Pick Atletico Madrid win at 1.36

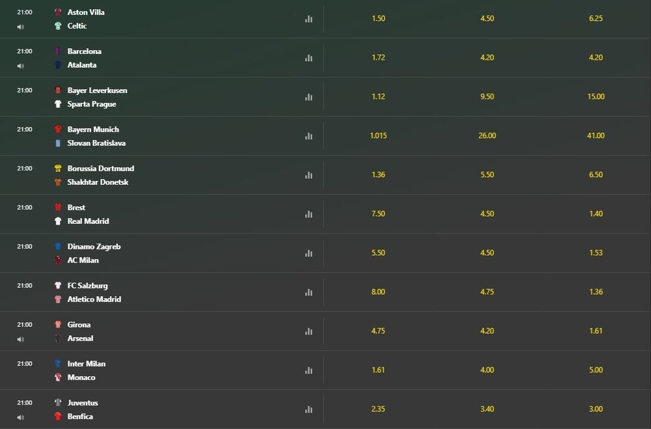point(596,292)
